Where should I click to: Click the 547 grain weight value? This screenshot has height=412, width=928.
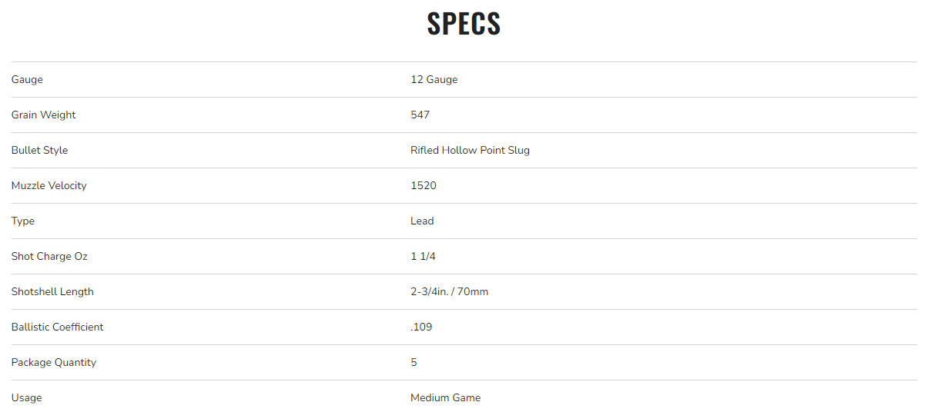coord(420,115)
